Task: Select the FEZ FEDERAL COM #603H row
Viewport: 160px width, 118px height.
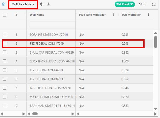Action: [47, 70]
